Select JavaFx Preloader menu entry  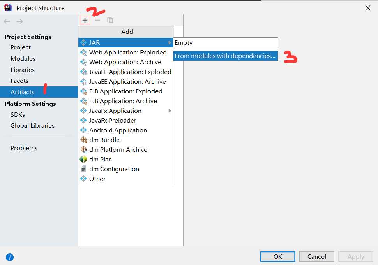(x=126, y=120)
